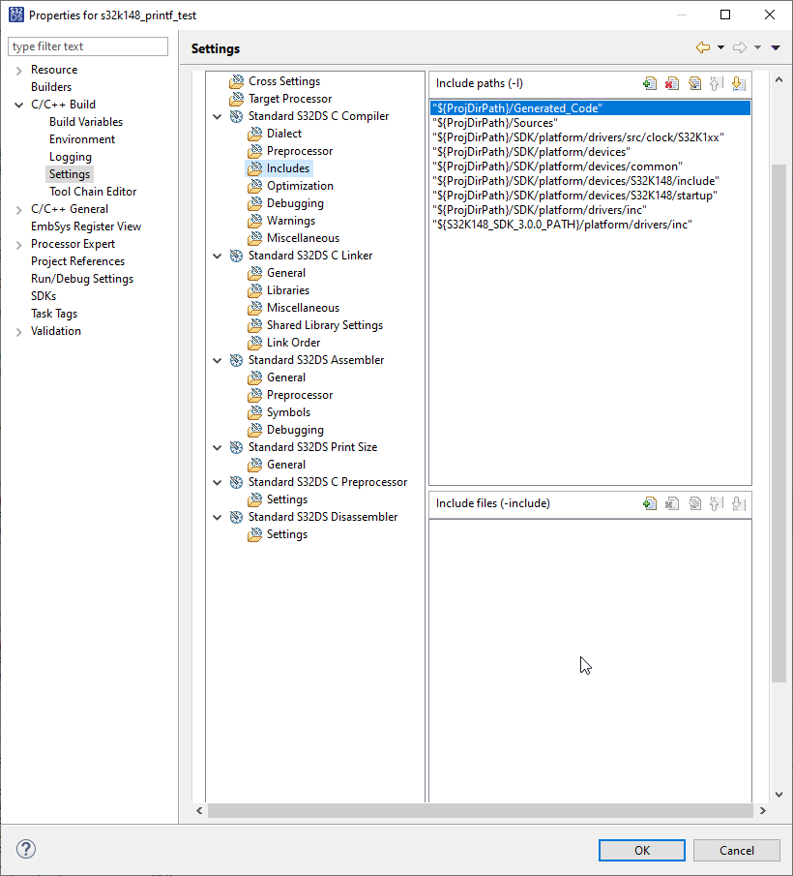793x876 pixels.
Task: Select Symbols under Assembler
Action: coord(288,412)
